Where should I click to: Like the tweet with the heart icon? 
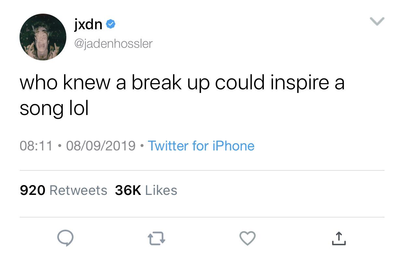click(x=248, y=239)
